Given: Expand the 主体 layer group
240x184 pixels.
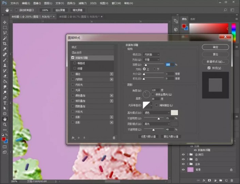Looking at the screenshot, I should click(x=188, y=164).
